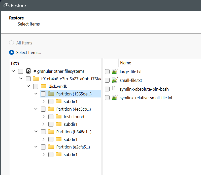Viewport: 201px width, 175px height.
Task: Click the small-file.txt file icon
Action: pyautogui.click(x=115, y=80)
